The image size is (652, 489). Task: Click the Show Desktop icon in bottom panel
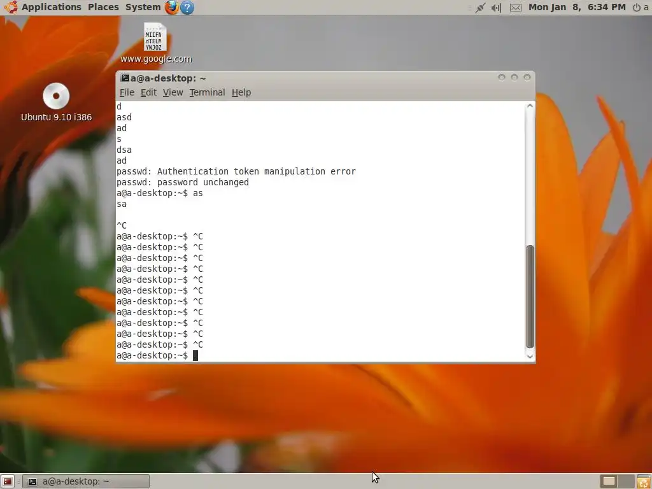coord(8,481)
